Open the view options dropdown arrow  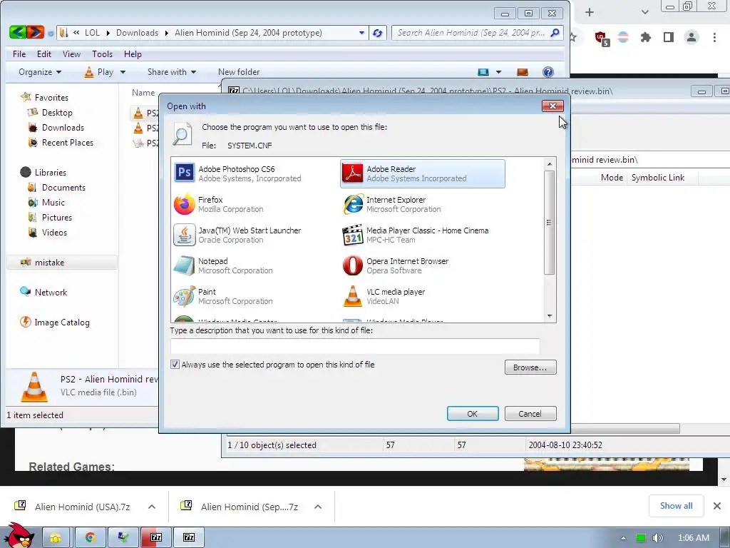498,72
